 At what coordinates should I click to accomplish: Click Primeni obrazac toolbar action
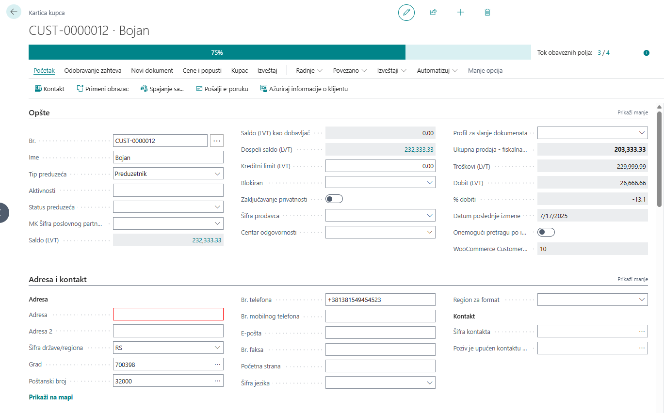103,89
